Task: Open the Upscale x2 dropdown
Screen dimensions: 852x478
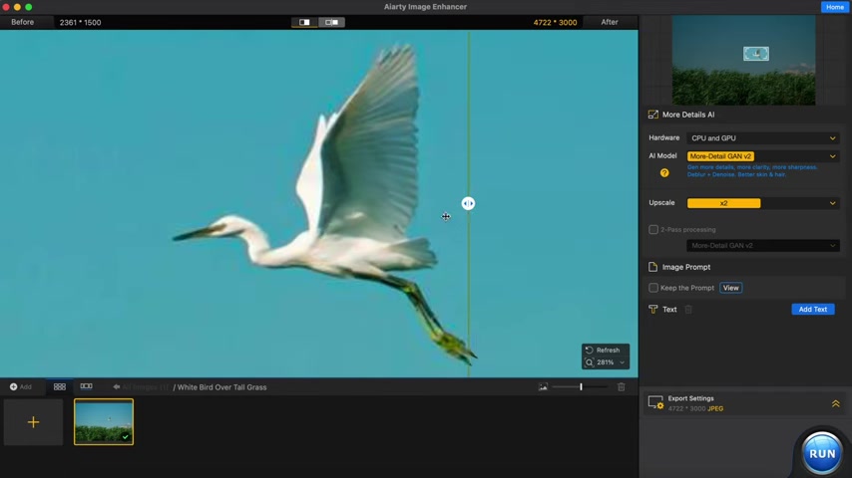Action: [x=763, y=203]
